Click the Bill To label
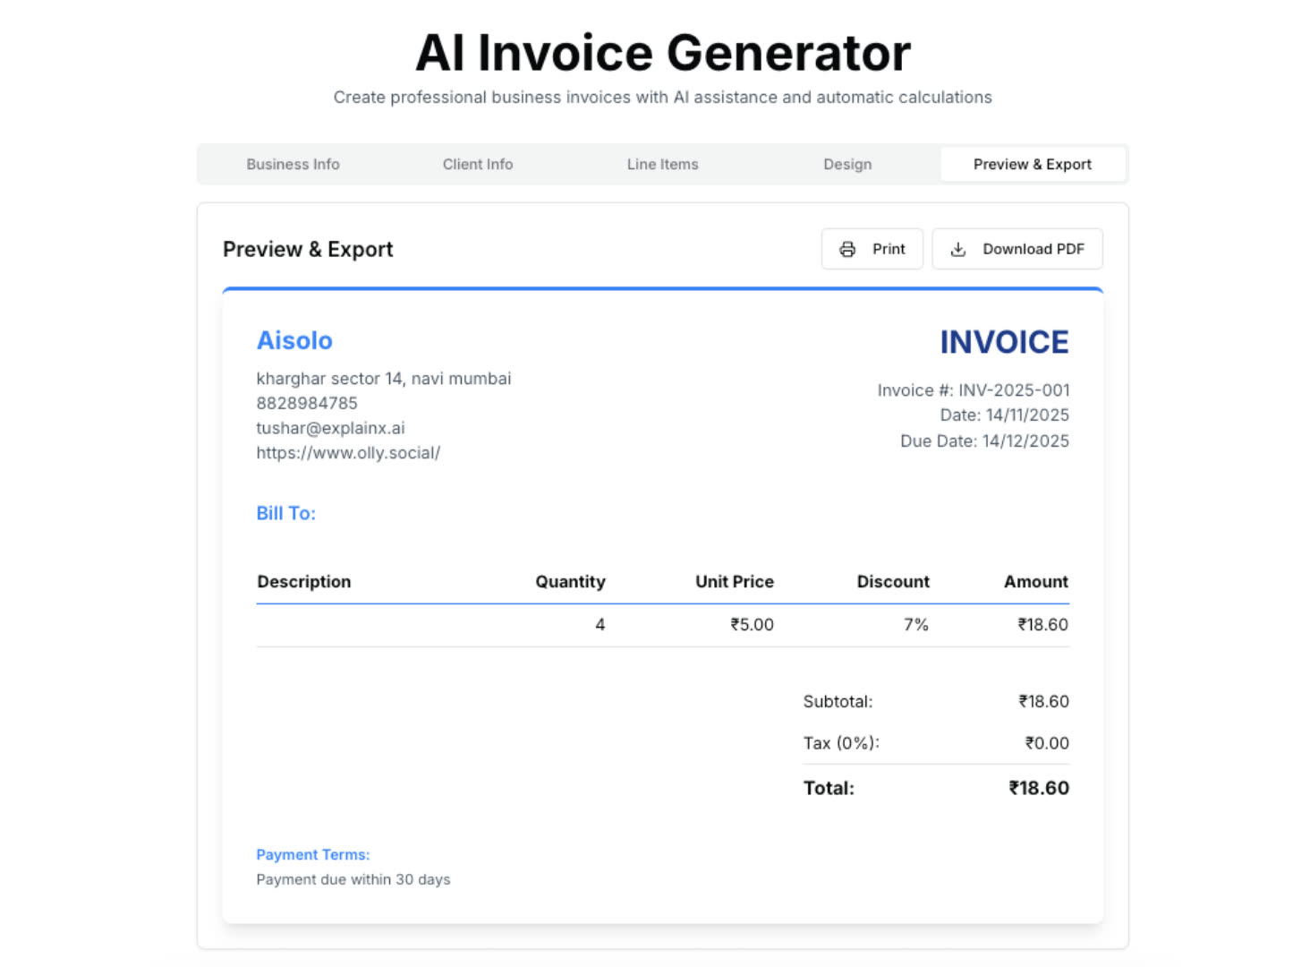1310x967 pixels. pyautogui.click(x=286, y=514)
